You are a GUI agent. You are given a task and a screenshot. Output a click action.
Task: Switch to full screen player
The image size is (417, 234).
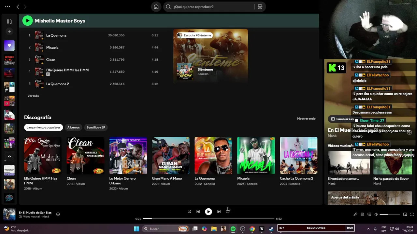coord(412,214)
